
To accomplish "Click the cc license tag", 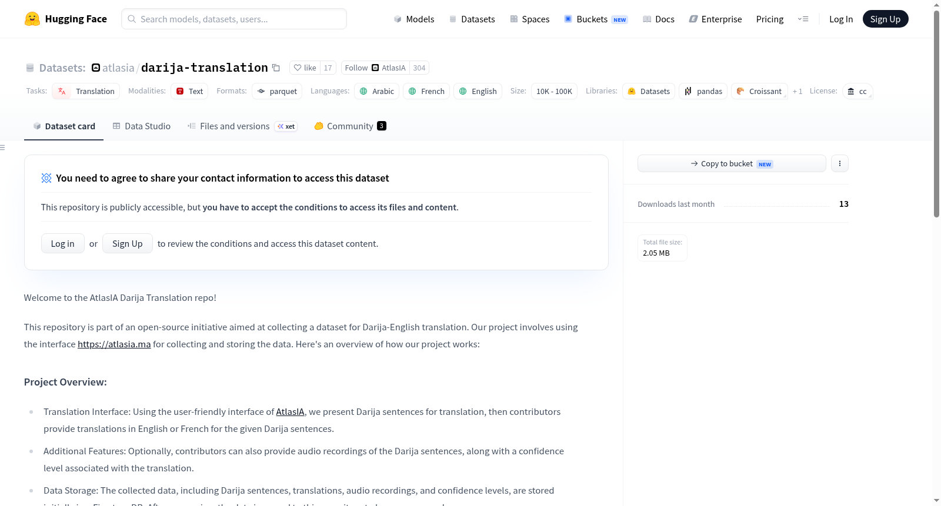I will (x=857, y=91).
